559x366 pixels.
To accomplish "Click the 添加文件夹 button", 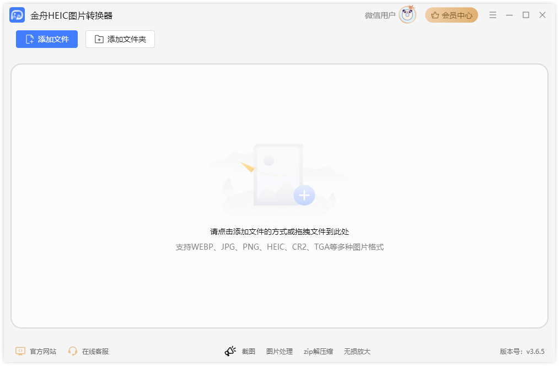I will coord(120,39).
